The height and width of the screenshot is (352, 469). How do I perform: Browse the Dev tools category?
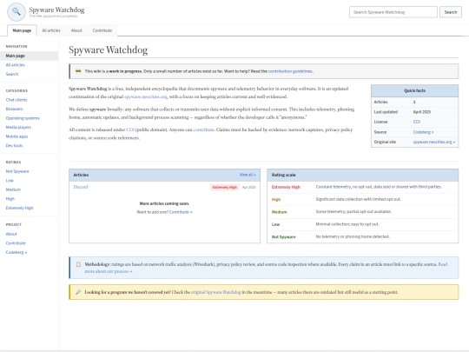tap(14, 145)
